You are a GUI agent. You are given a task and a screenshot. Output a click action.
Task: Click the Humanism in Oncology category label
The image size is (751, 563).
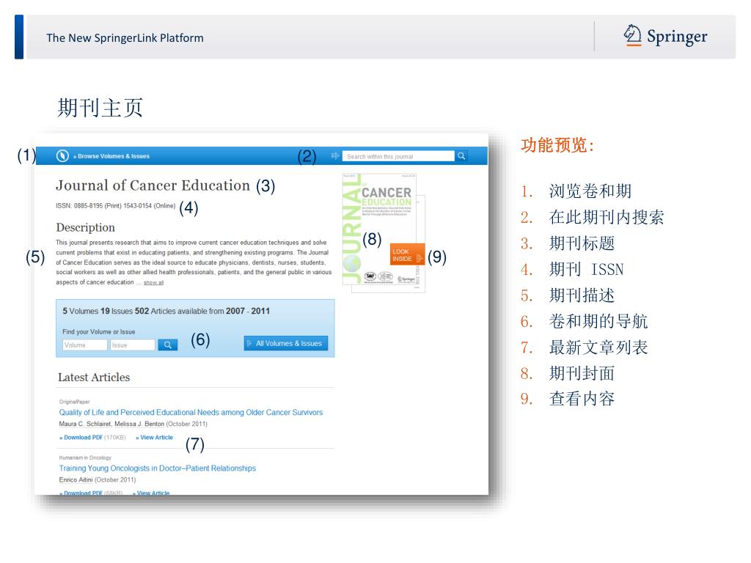[x=85, y=457]
